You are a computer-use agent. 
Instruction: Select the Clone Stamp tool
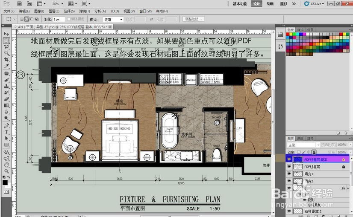(x=6, y=86)
